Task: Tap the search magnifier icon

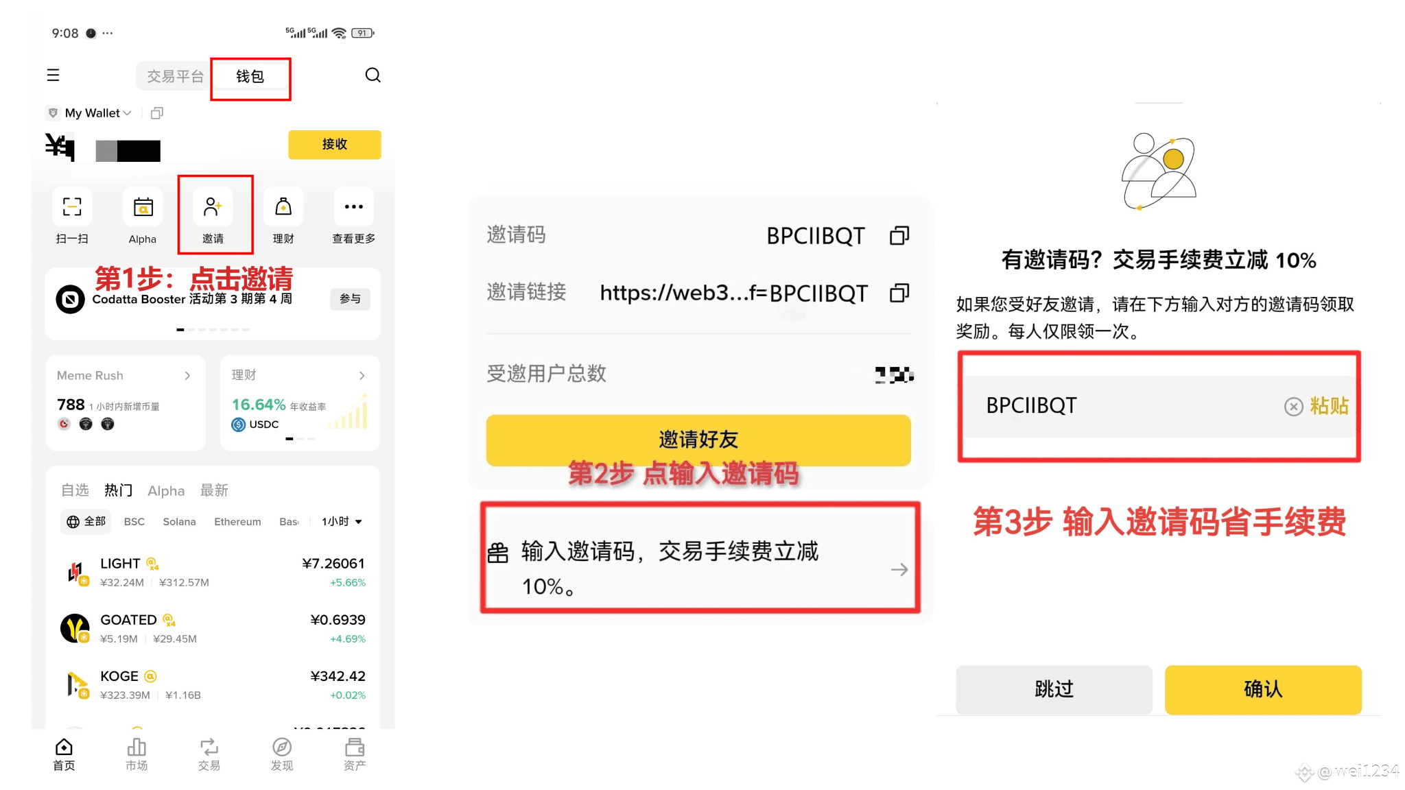Action: coord(373,75)
